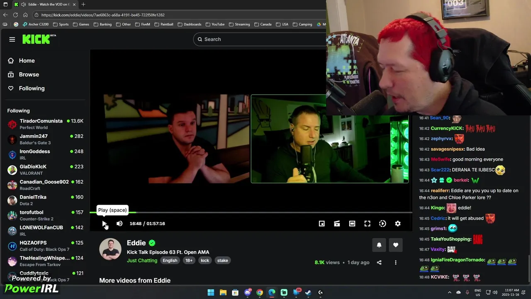Open the Just Chatting category

pyautogui.click(x=142, y=260)
